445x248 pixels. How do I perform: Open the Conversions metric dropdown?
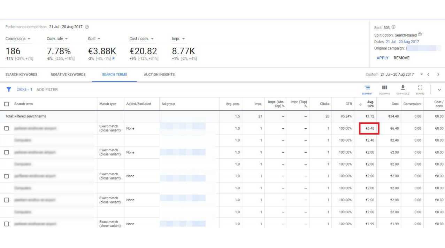tap(18, 39)
